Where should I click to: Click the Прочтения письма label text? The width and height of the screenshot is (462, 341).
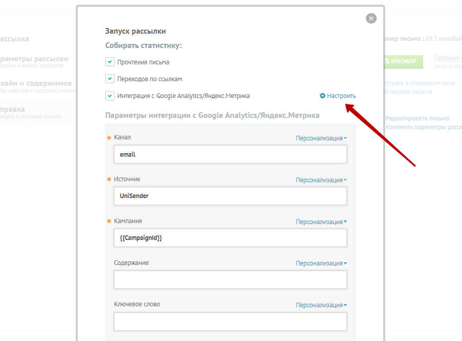click(143, 62)
